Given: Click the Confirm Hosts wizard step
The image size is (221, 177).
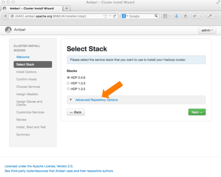Looking at the screenshot, I should pyautogui.click(x=26, y=79).
